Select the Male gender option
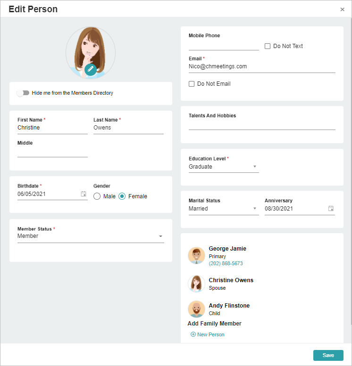This screenshot has height=366, width=352. pos(97,196)
